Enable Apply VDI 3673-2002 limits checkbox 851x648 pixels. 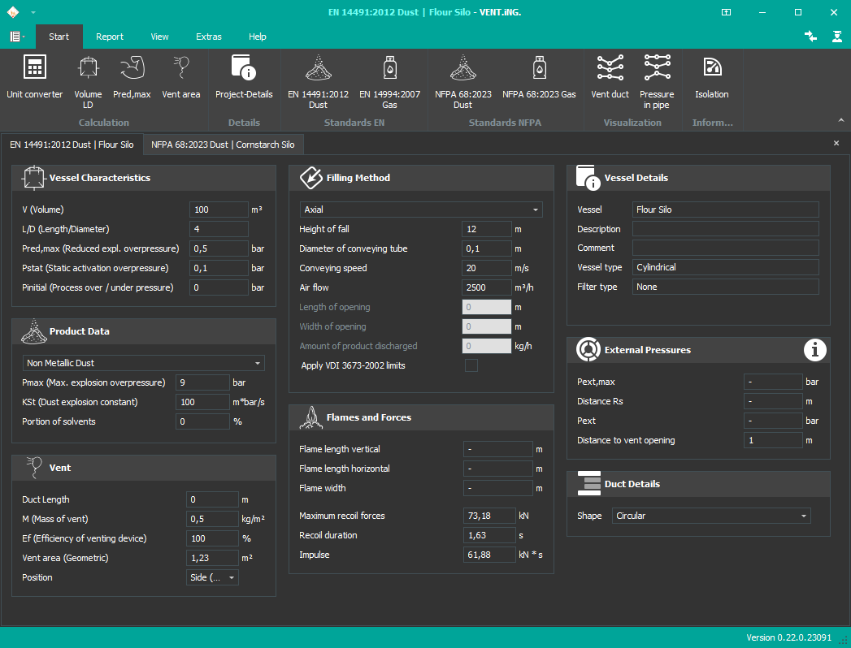tap(471, 366)
